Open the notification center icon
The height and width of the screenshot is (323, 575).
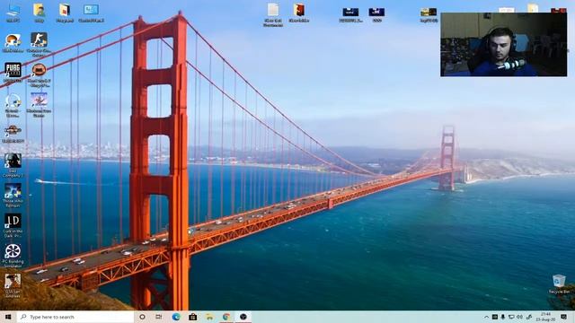point(563,317)
